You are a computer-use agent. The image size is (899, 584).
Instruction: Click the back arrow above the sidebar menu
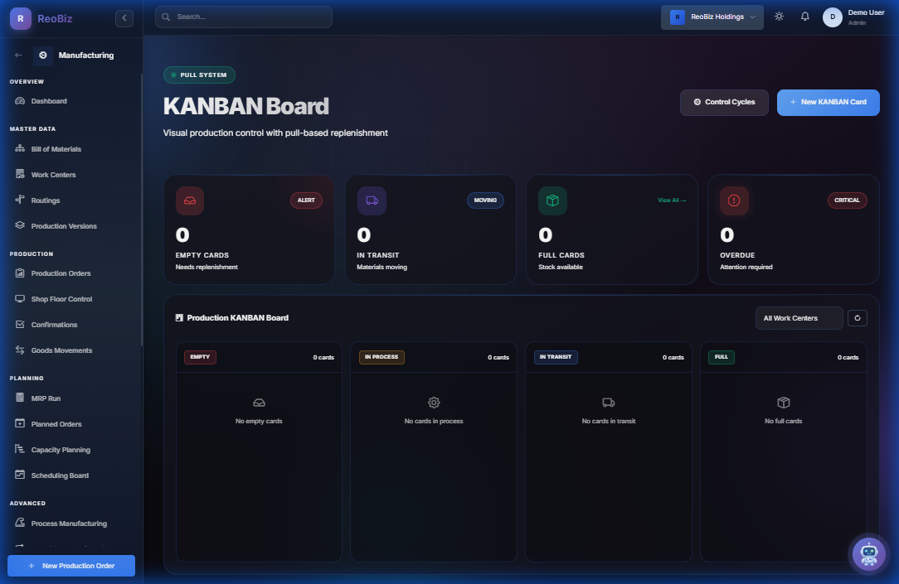pos(17,55)
